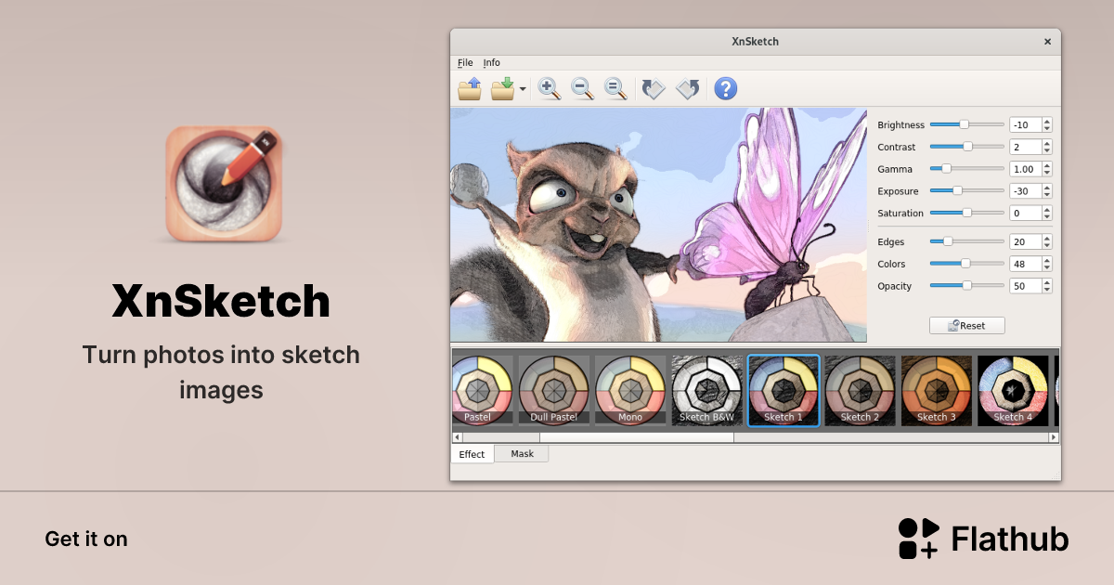Click the save image icon

click(x=502, y=88)
